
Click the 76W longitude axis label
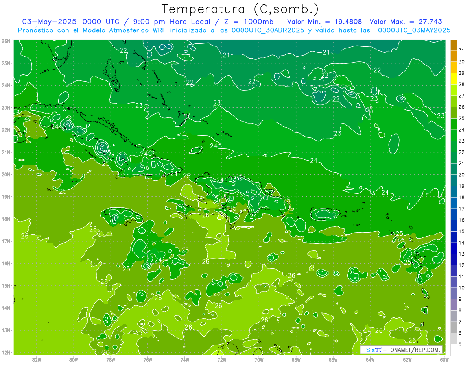(x=148, y=359)
